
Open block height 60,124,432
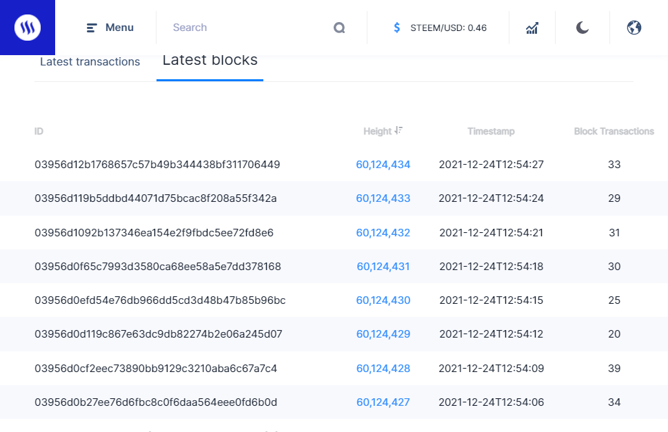click(x=383, y=233)
